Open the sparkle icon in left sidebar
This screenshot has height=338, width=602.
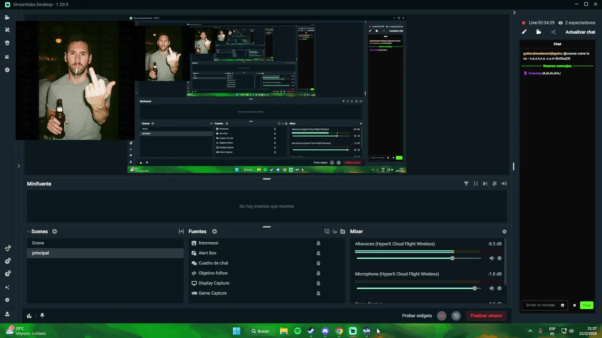point(7,287)
